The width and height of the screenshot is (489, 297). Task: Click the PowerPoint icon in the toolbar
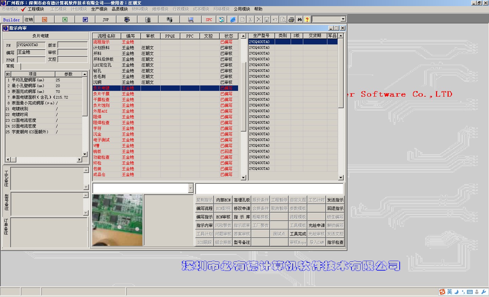pyautogui.click(x=44, y=20)
